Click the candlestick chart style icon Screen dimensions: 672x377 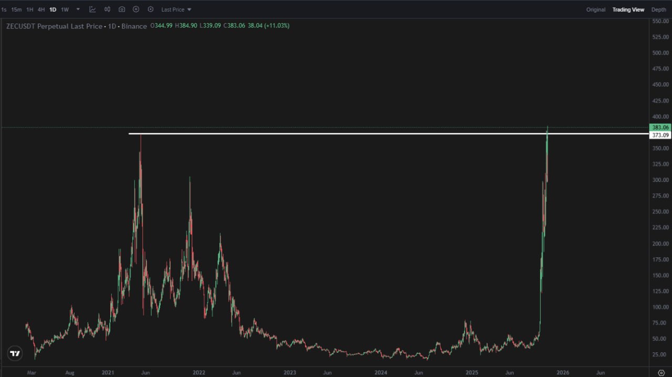(x=107, y=9)
